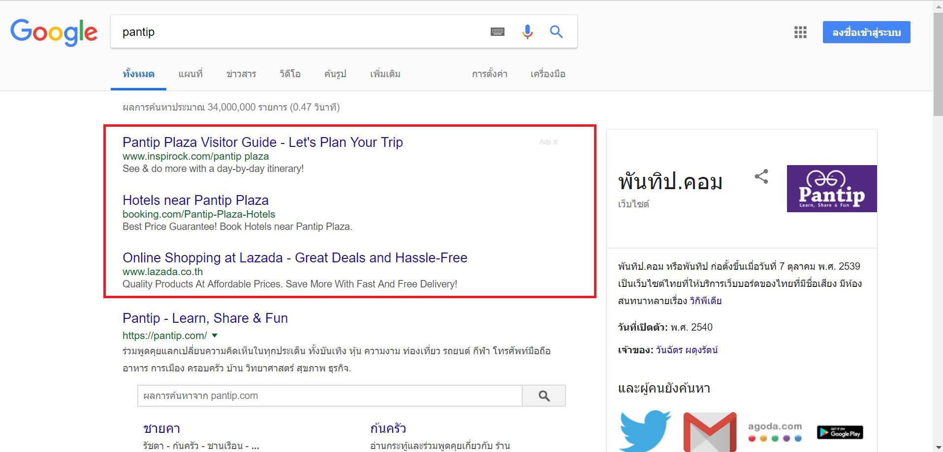The height and width of the screenshot is (452, 943).
Task: Click the blue magnifier search icon
Action: [x=556, y=32]
